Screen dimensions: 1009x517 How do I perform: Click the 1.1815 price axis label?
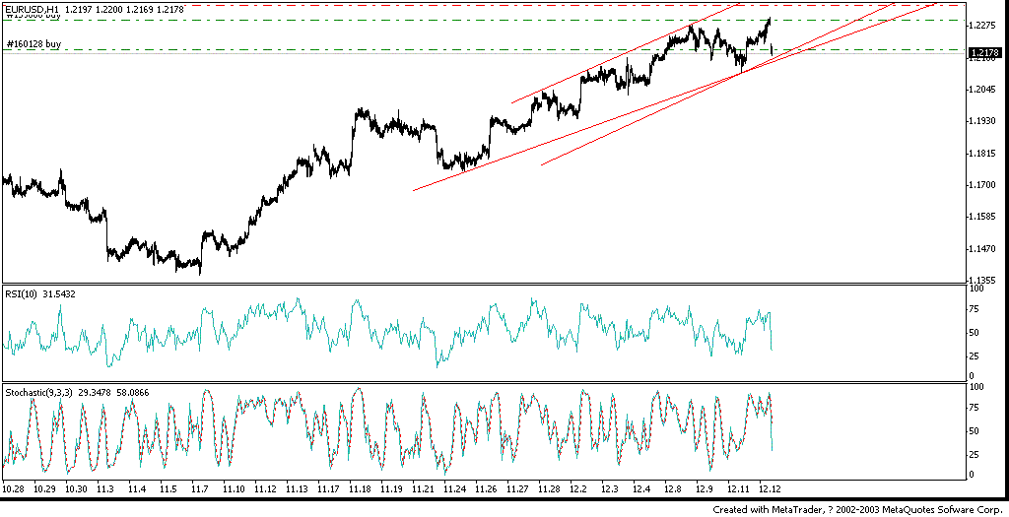984,153
